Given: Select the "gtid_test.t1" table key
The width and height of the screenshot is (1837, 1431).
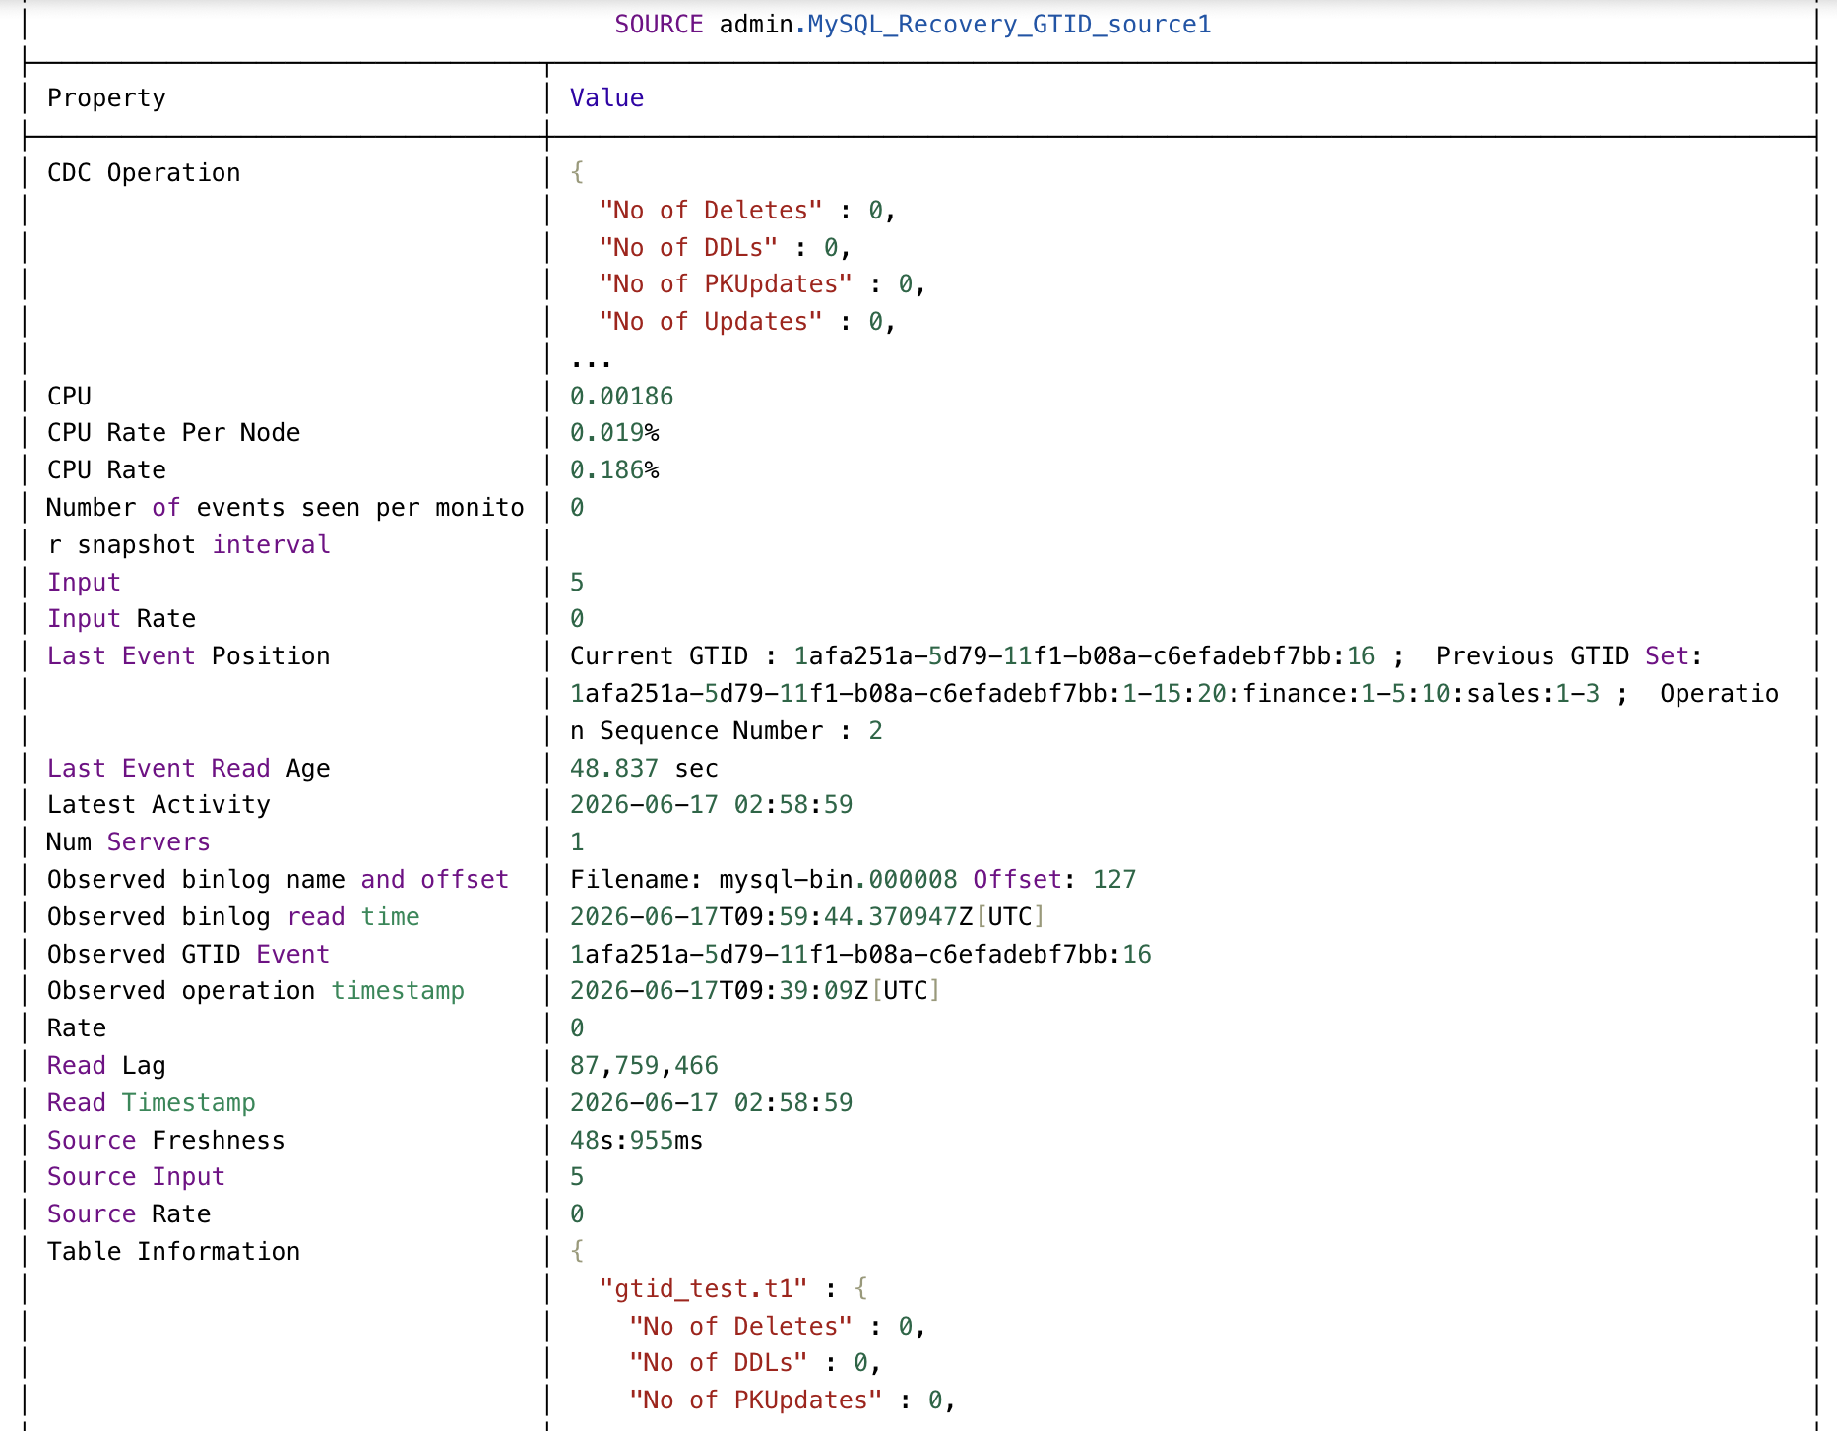Looking at the screenshot, I should (703, 1289).
